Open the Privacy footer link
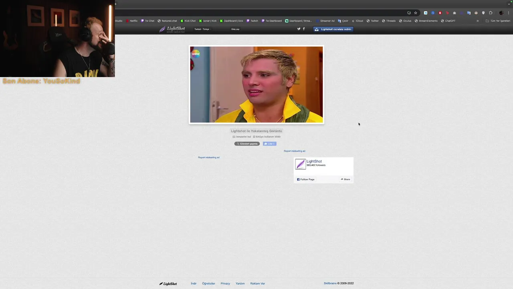 225,284
